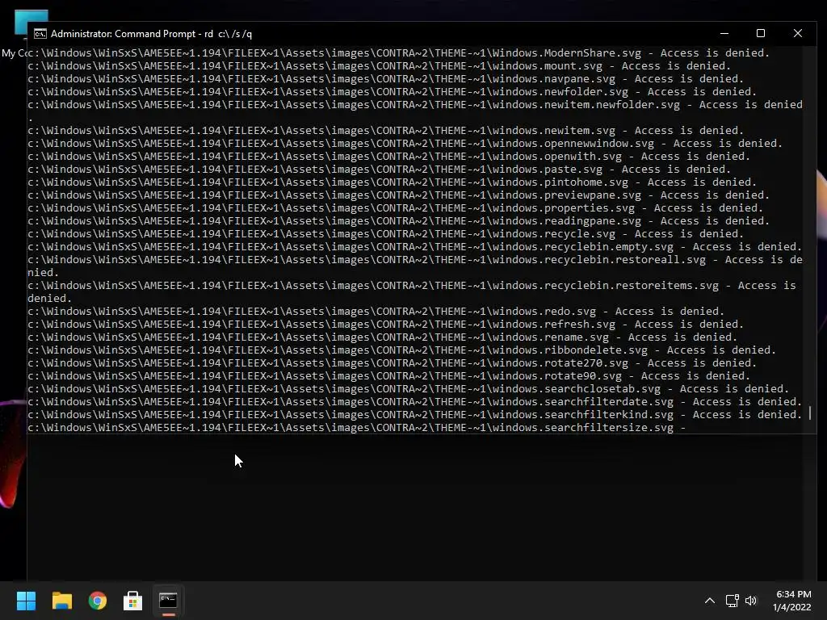Click the windows.searchfilterkind.svg output line
The image size is (827, 620).
point(414,414)
